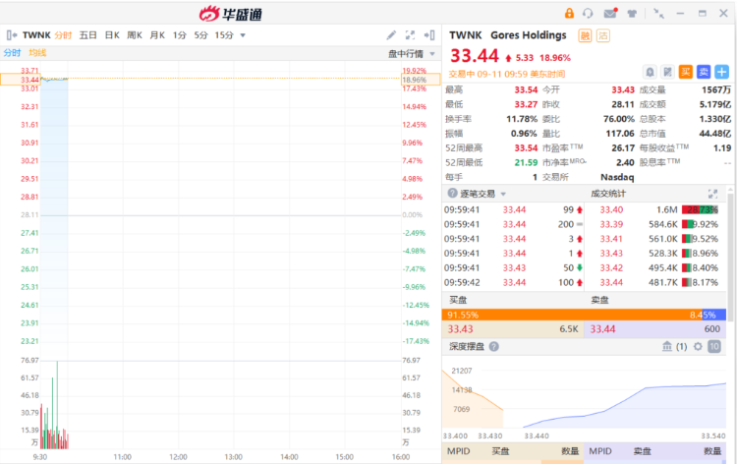The height and width of the screenshot is (464, 737).
Task: Click the blue 卖 sell button
Action: pyautogui.click(x=704, y=72)
